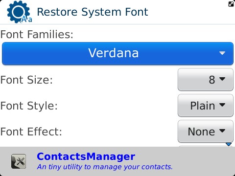This screenshot has height=176, width=235.
Task: Click the Font Families label
Action: [x=37, y=34]
